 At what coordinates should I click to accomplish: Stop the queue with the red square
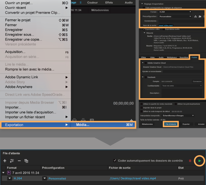190,161
